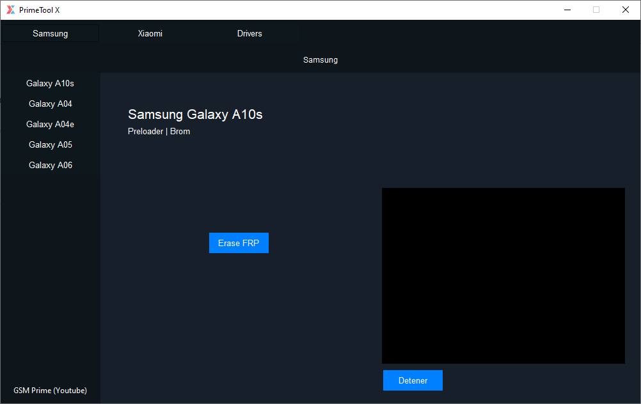Click the Samsung Galaxy A10s heading
The image size is (641, 404).
(195, 114)
